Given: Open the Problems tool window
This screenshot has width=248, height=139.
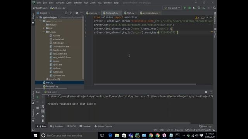Looking at the screenshot, I should point(57,126).
